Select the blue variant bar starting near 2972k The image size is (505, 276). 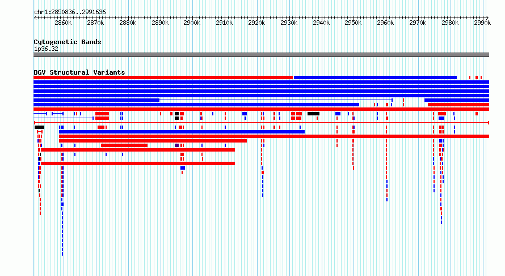[457, 100]
